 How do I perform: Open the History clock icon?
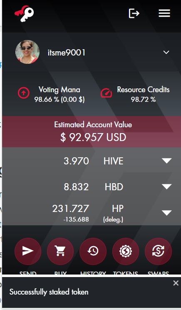(x=93, y=251)
